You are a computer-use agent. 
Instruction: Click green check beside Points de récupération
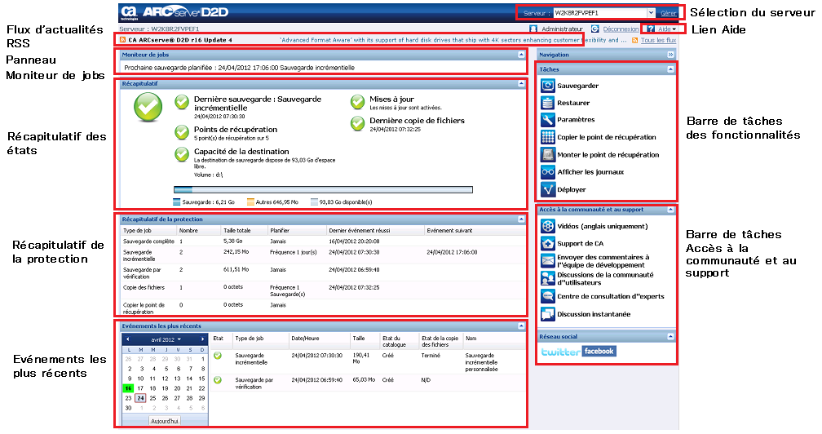click(182, 132)
